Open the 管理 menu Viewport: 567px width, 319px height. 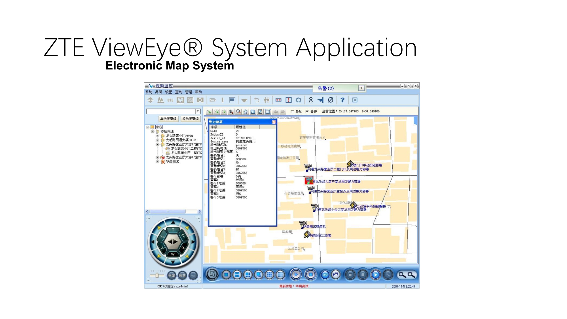tap(189, 92)
